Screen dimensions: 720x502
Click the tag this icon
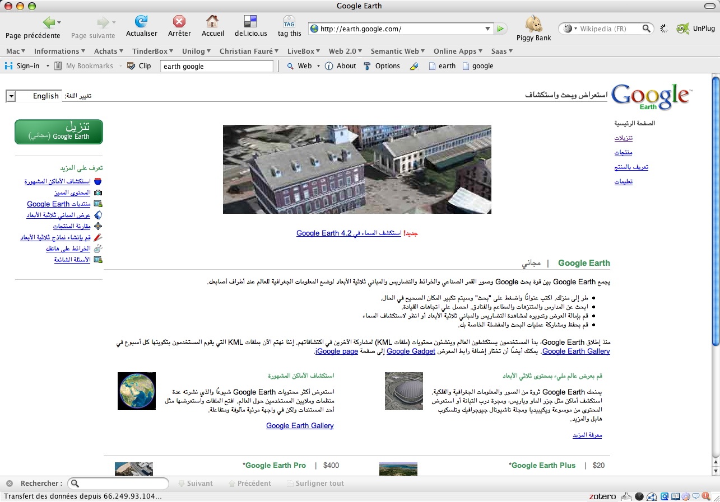click(289, 22)
